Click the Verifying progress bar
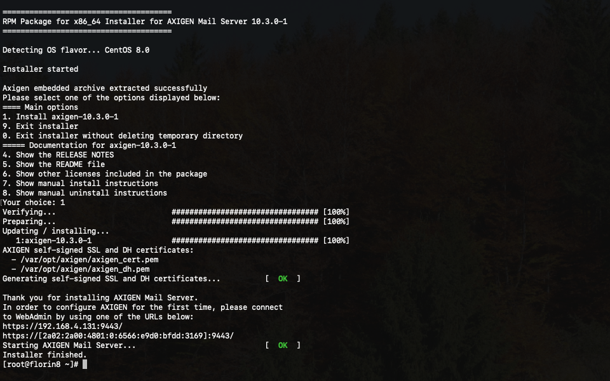The height and width of the screenshot is (381, 610). tap(245, 212)
